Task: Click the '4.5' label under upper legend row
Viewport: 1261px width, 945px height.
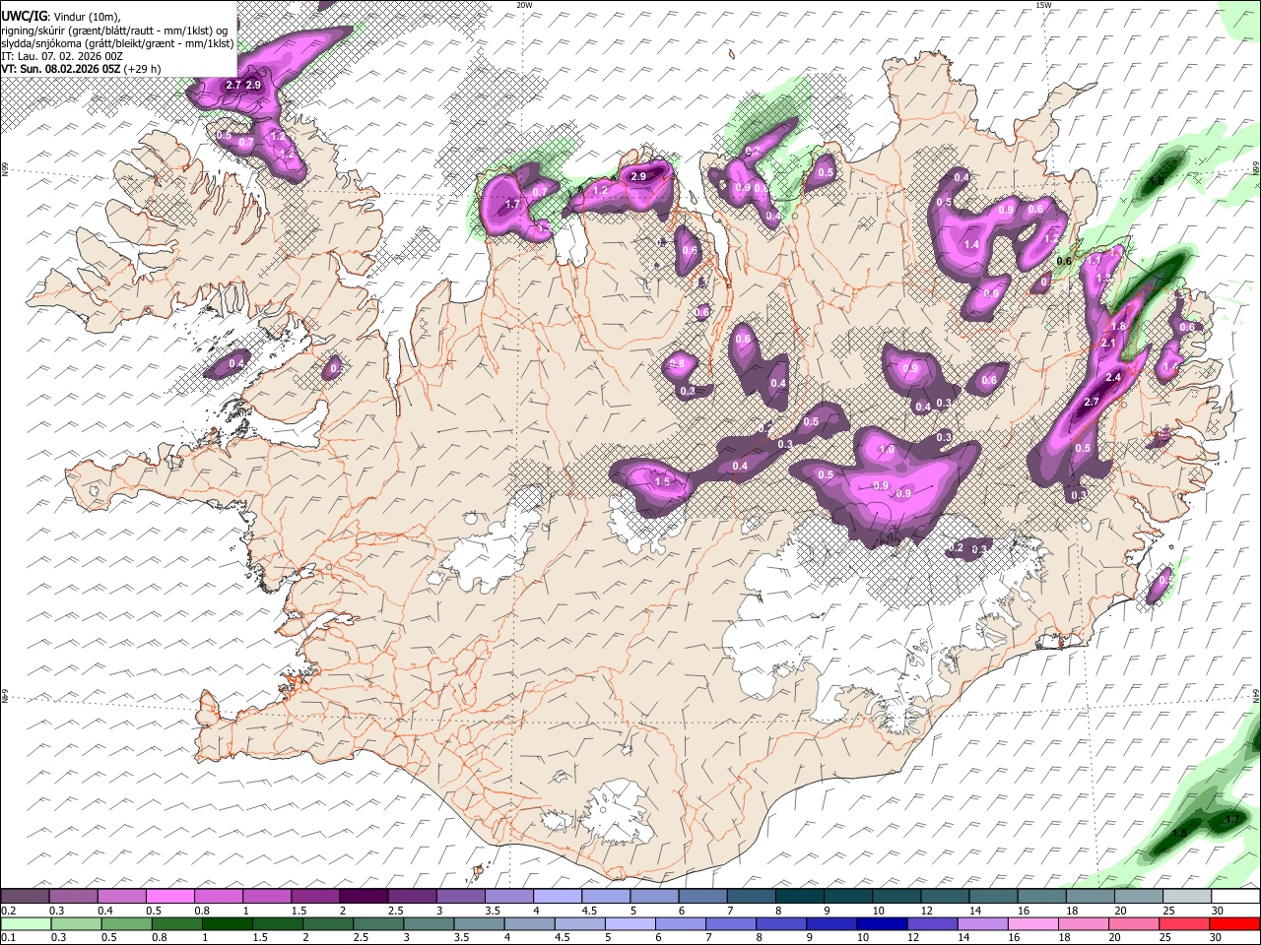Action: click(x=589, y=911)
